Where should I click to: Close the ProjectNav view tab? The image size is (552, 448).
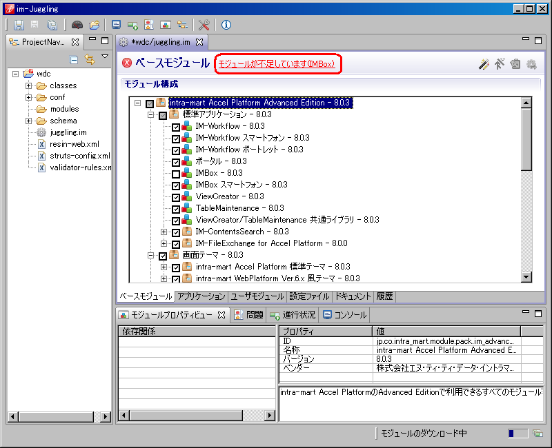click(x=75, y=42)
